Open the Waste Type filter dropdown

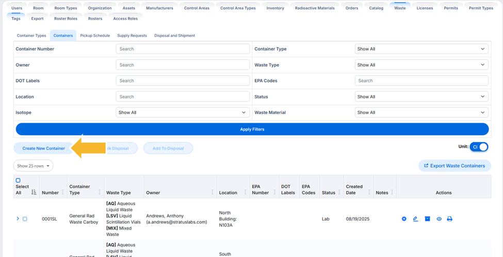pyautogui.click(x=421, y=65)
